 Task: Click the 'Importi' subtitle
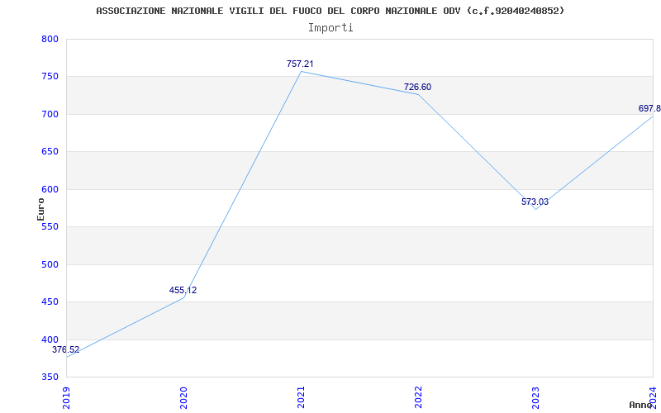[330, 28]
